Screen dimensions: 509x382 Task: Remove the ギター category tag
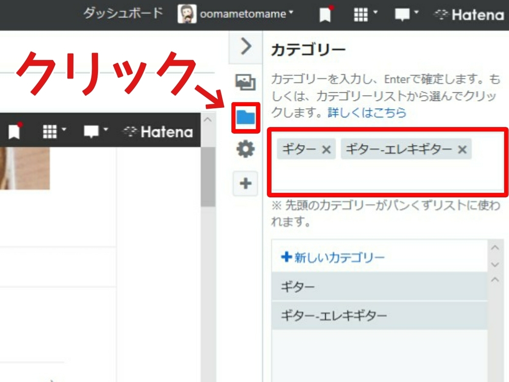coord(326,149)
